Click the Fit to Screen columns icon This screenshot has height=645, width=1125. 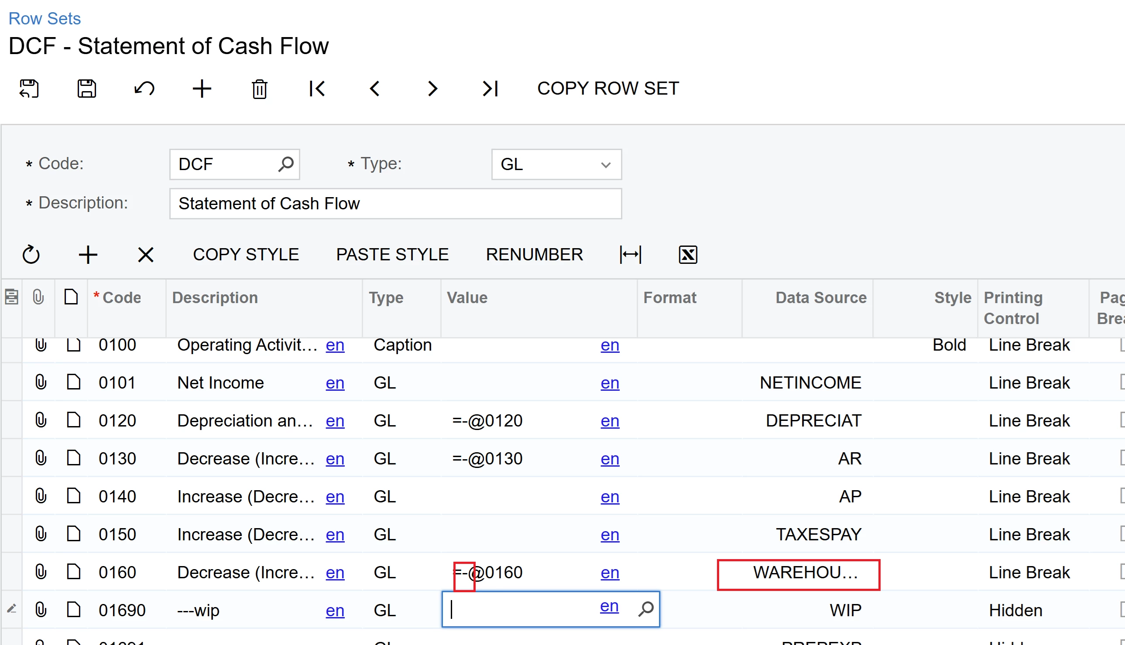[630, 255]
